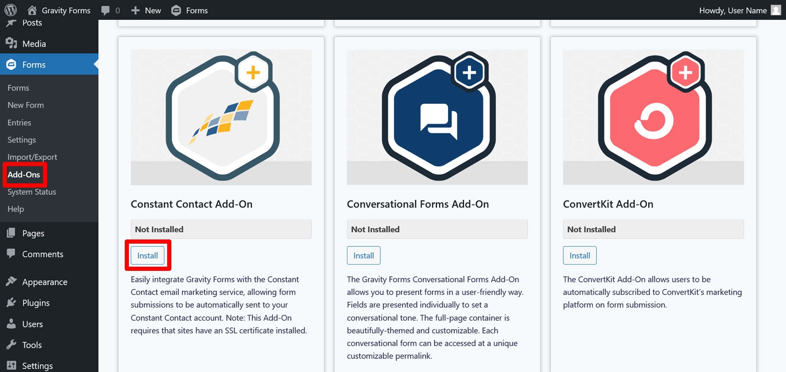Click the Plugins plug icon

(x=11, y=303)
